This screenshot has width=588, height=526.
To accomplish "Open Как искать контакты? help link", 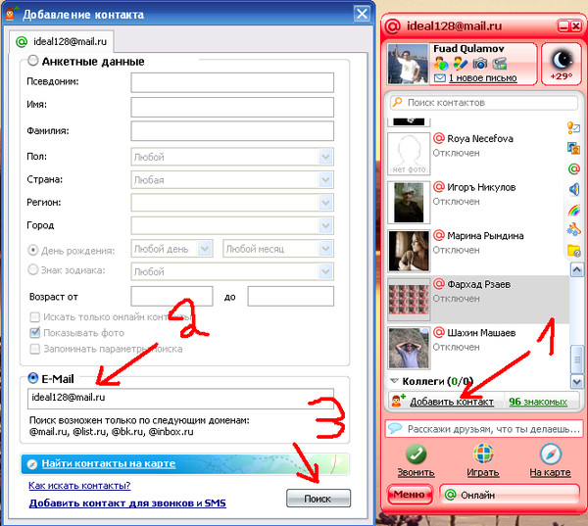I will click(x=79, y=486).
